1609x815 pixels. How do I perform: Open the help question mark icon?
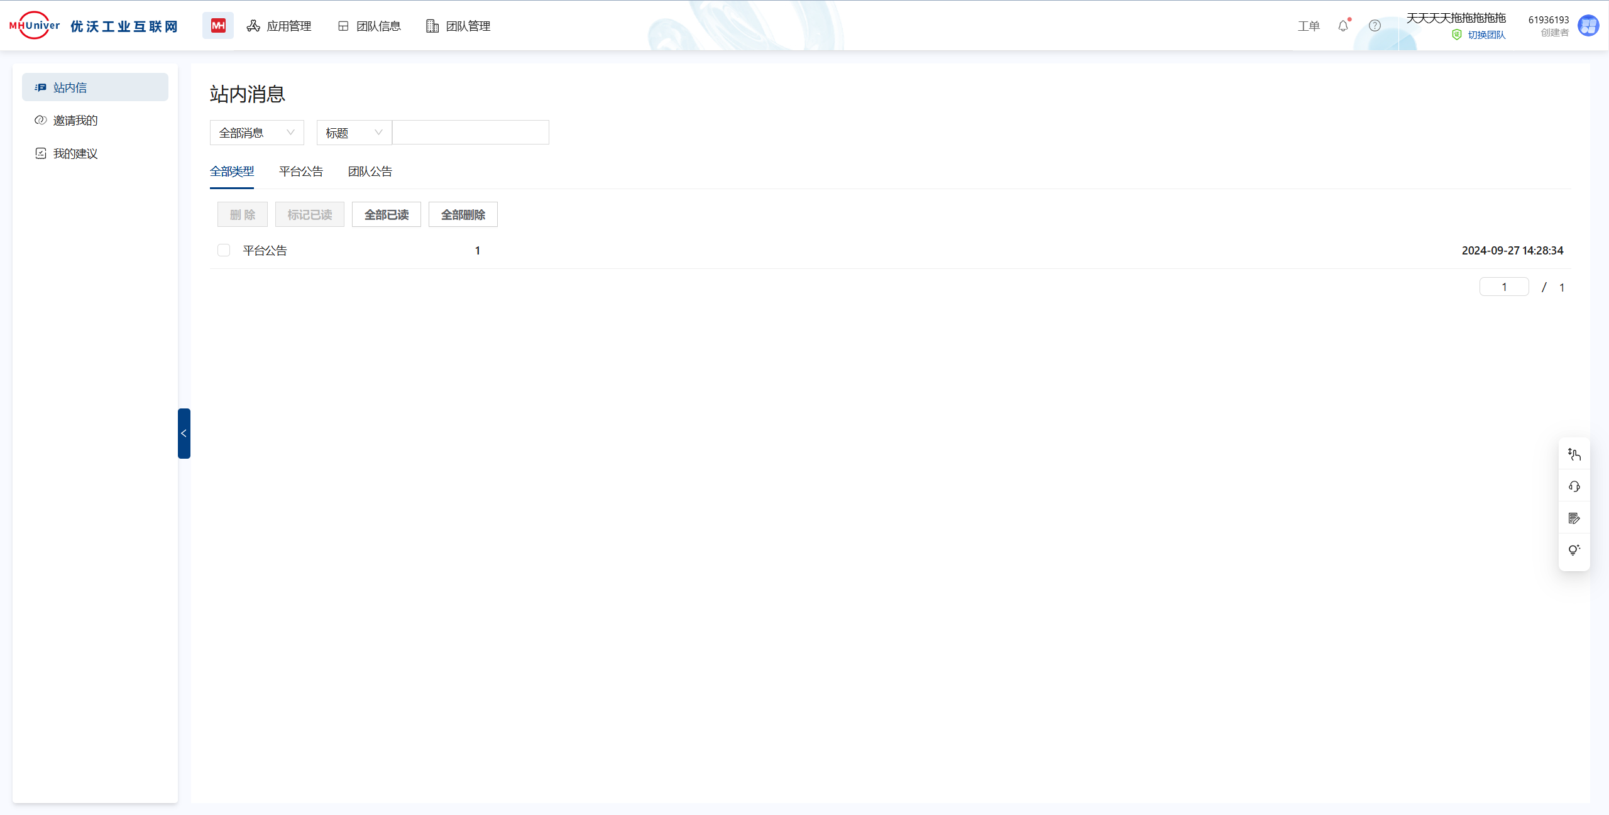[1375, 26]
